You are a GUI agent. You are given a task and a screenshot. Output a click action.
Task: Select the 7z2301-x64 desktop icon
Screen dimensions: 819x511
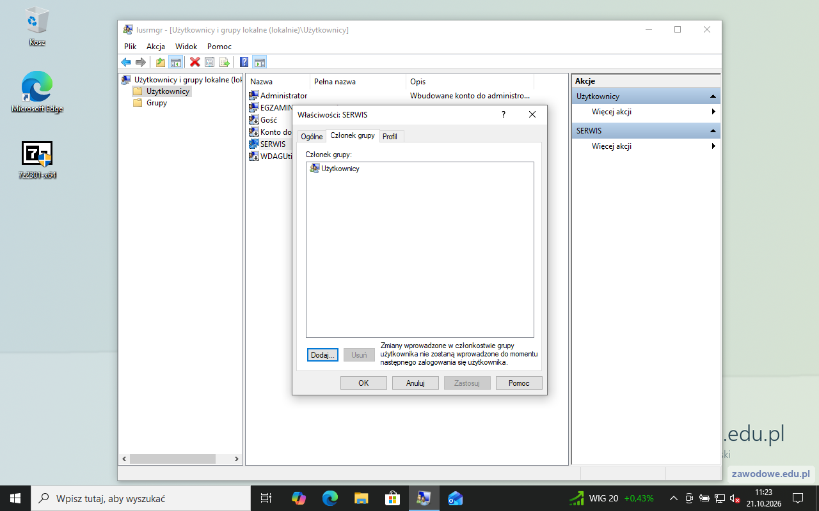37,160
